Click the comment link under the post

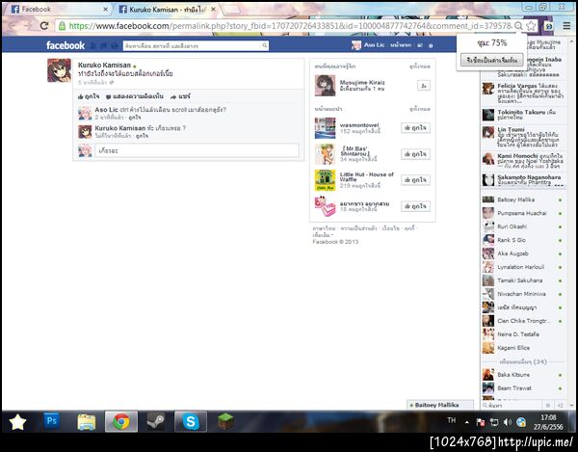click(x=135, y=96)
